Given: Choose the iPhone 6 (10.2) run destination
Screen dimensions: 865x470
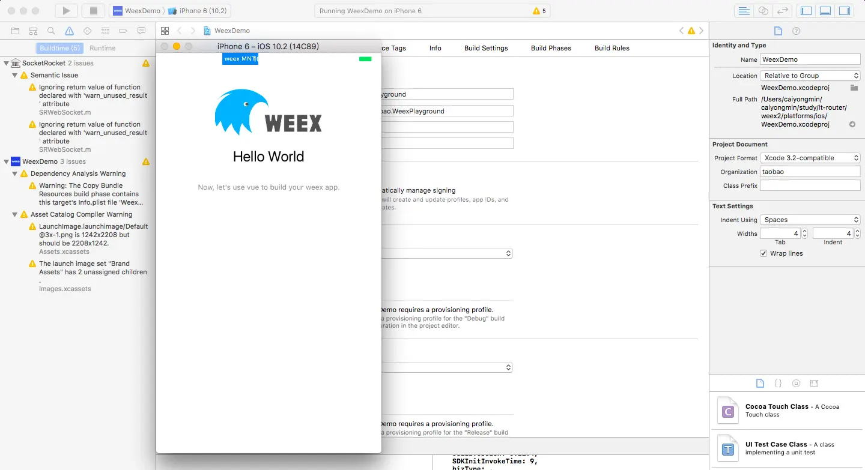Looking at the screenshot, I should pyautogui.click(x=197, y=11).
